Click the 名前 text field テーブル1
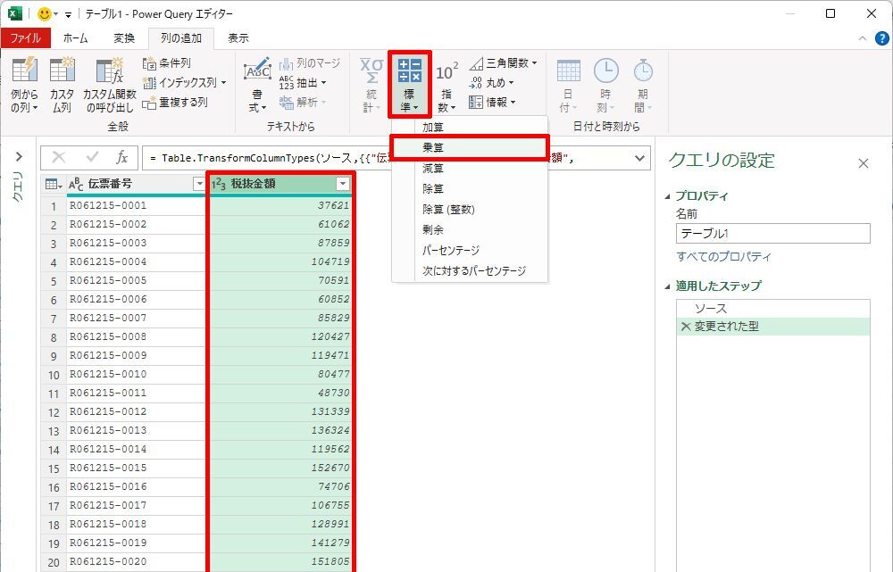Screen dimensions: 893x572 [772, 234]
